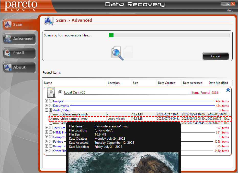Screen dimensions: 238x173
Task: Click the Scan Advanced header computer icon
Action: pyautogui.click(x=49, y=21)
